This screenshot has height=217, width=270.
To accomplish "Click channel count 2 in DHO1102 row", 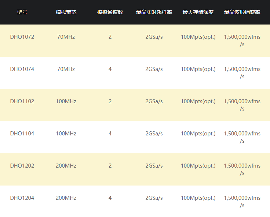I will coord(110,101).
